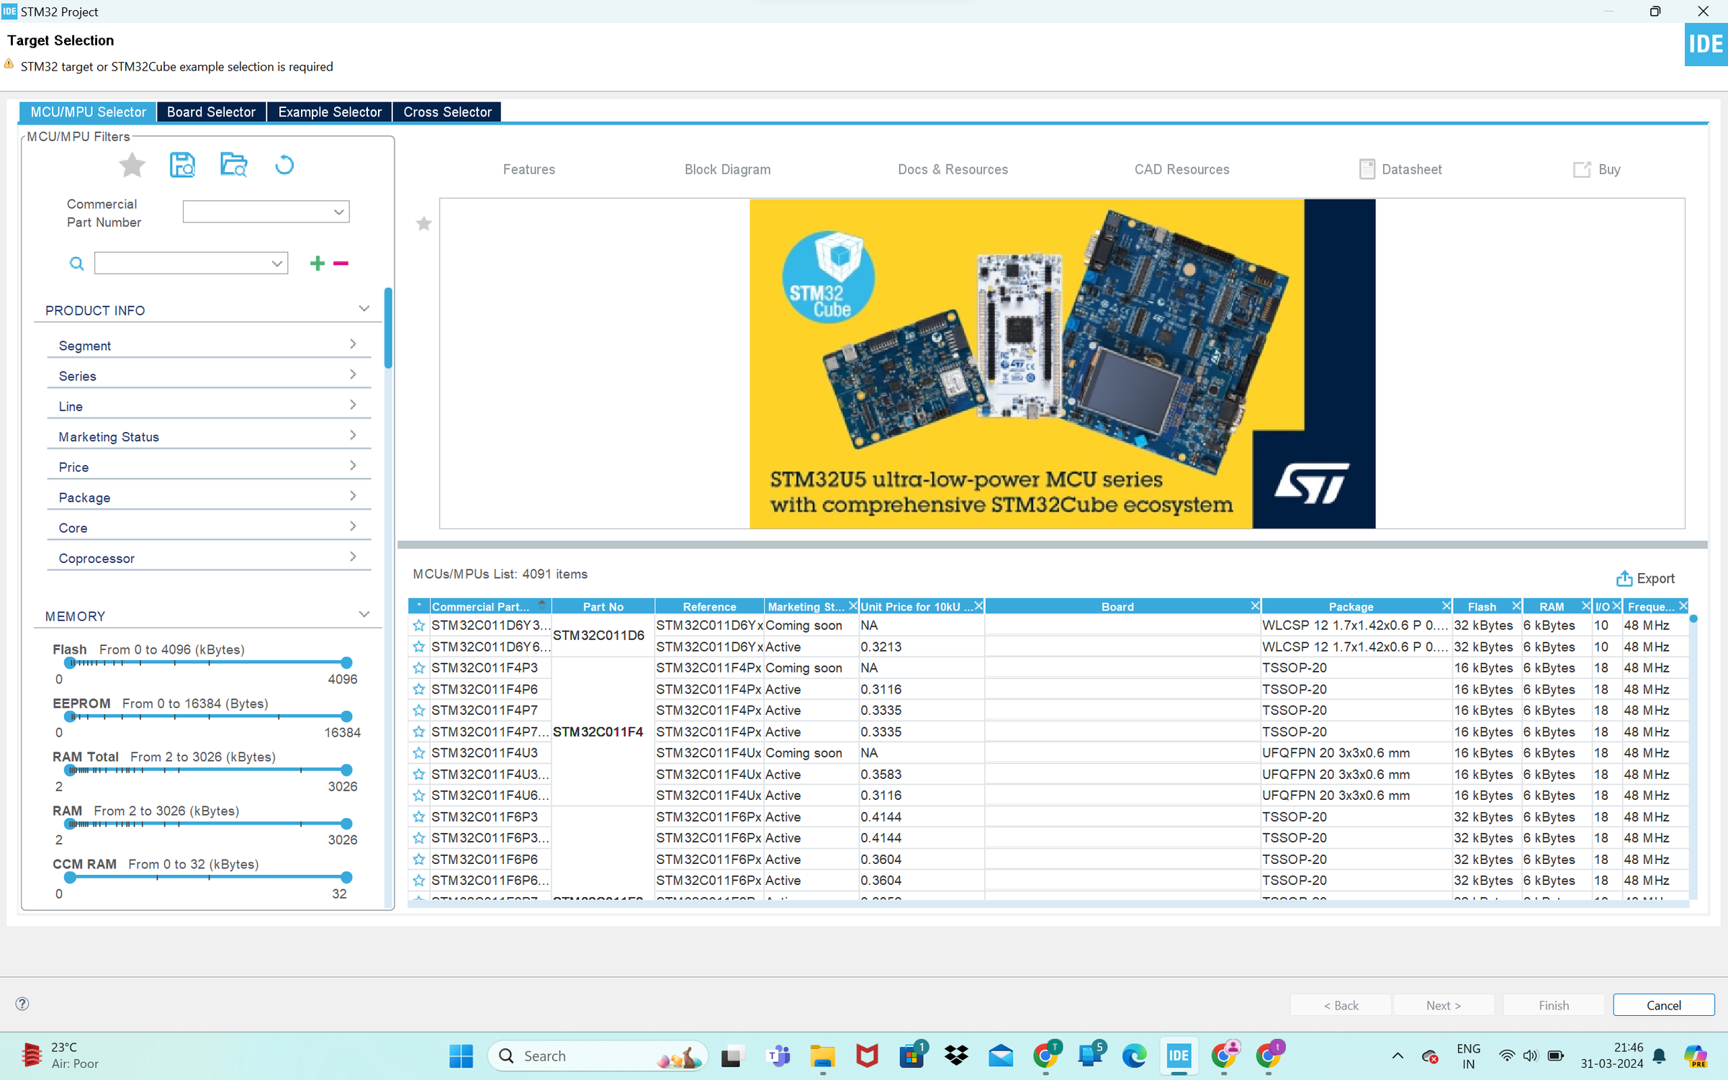Viewport: 1728px width, 1080px height.
Task: Open the help question mark icon
Action: 22,1004
